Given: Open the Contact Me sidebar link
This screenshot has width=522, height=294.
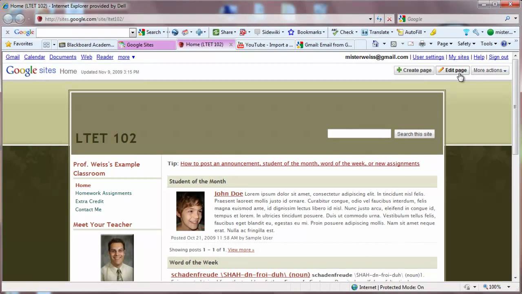Looking at the screenshot, I should (88, 209).
